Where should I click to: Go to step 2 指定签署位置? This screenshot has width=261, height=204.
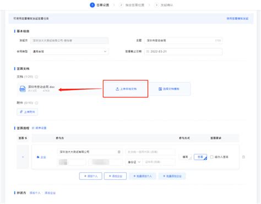[132, 5]
